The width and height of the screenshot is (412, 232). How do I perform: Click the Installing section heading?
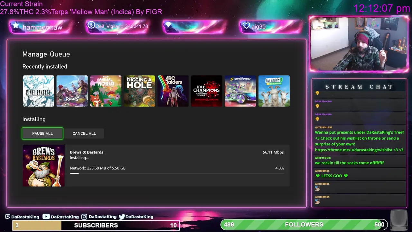34,119
